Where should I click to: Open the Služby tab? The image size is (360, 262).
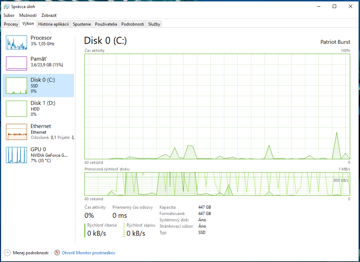[x=154, y=24]
